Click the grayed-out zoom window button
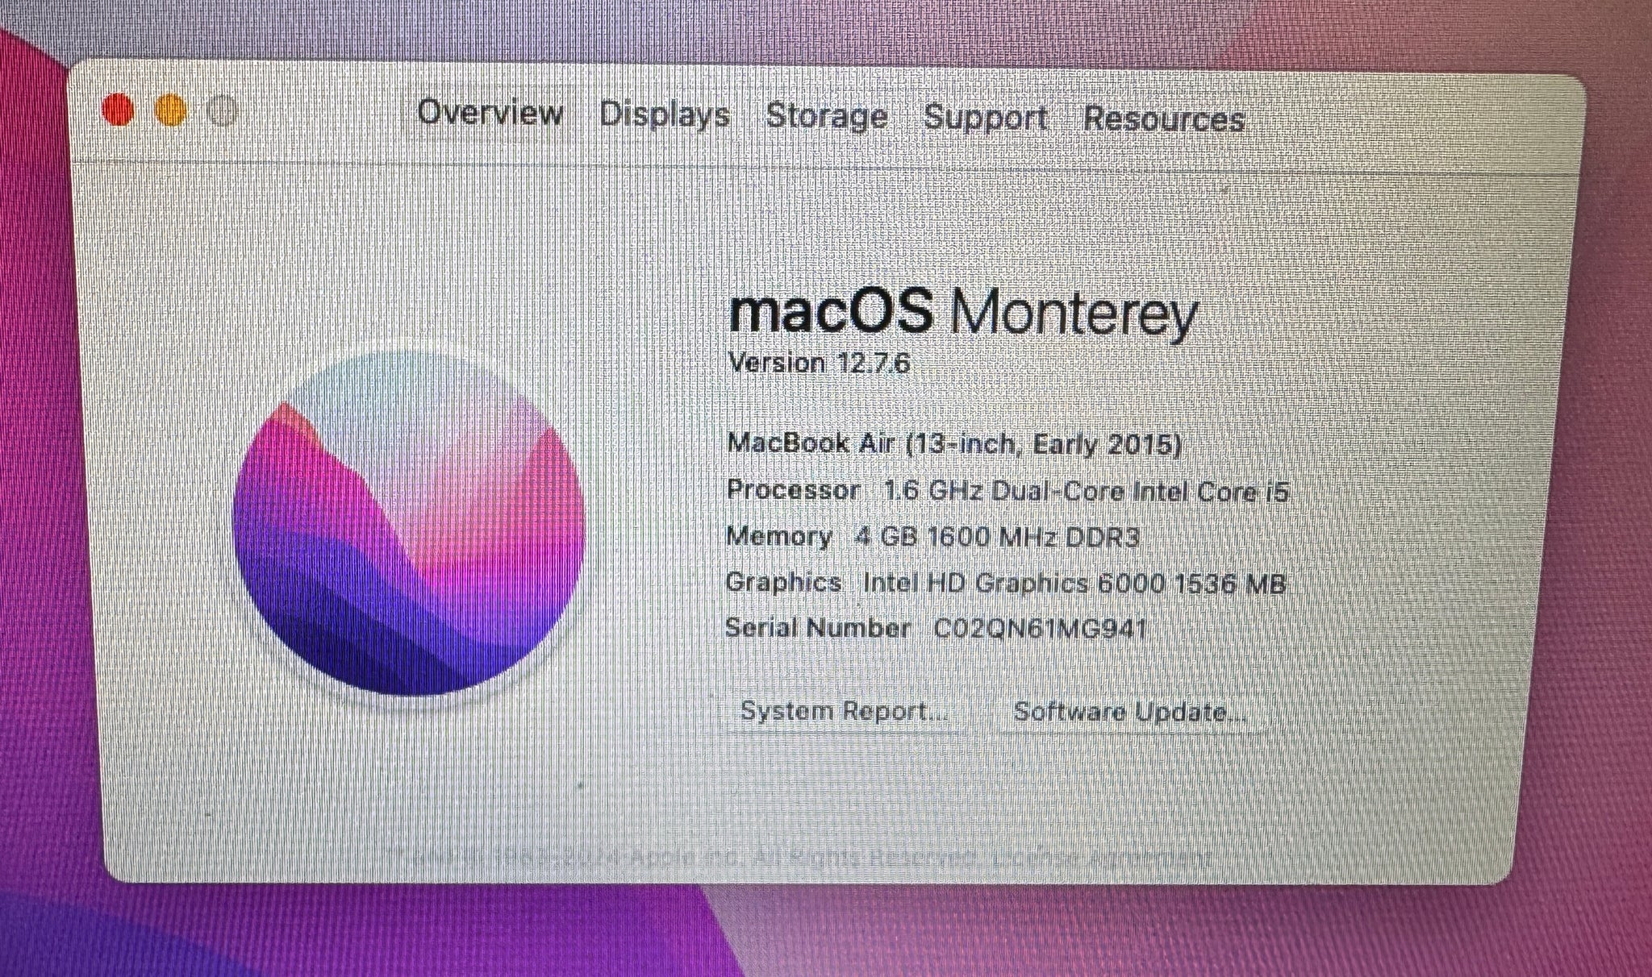The width and height of the screenshot is (1652, 977). [x=221, y=110]
